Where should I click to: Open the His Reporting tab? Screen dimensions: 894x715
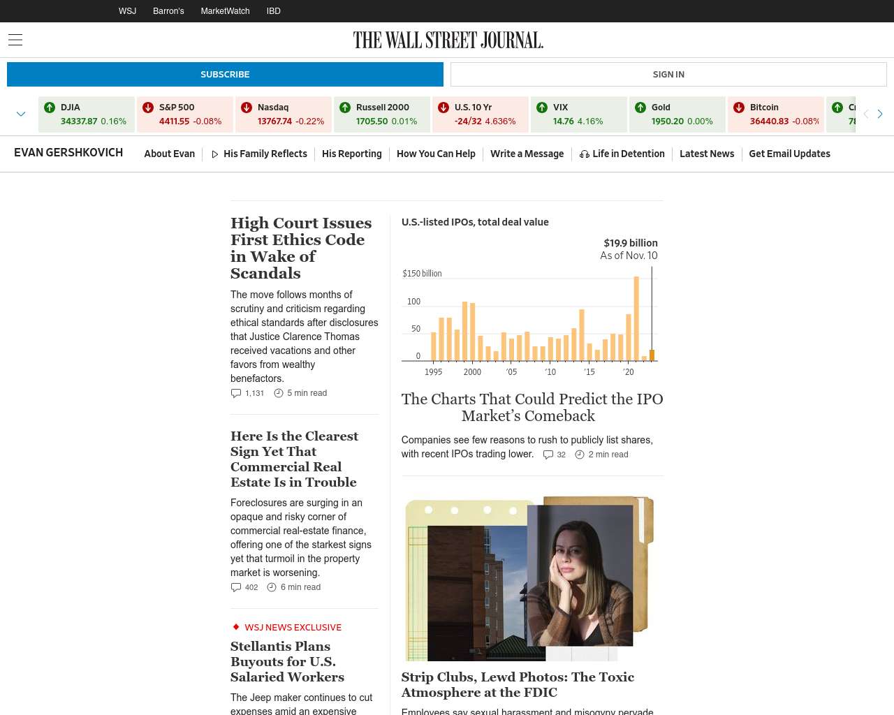[352, 154]
